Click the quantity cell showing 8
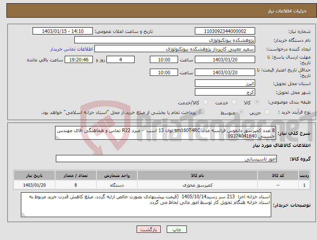The image size is (317, 240). (76, 185)
